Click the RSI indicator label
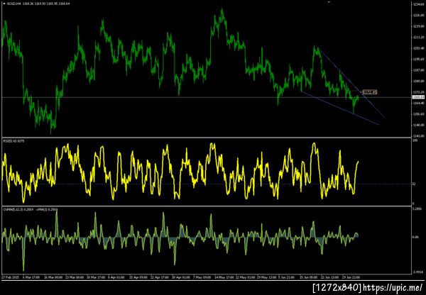Viewport: 426px width, 295px height. [13, 141]
